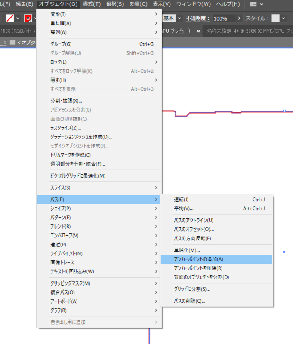The width and height of the screenshot is (293, 344).
Task: Expand the アートボード(A) submenu
Action: click(x=99, y=301)
